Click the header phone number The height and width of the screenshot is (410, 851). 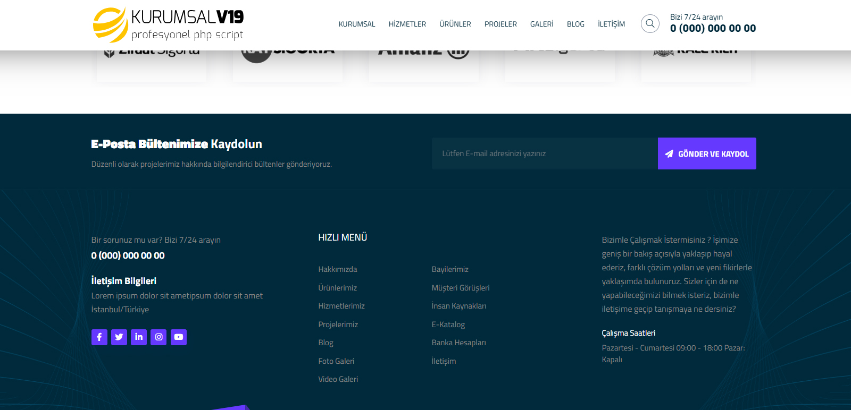coord(713,29)
